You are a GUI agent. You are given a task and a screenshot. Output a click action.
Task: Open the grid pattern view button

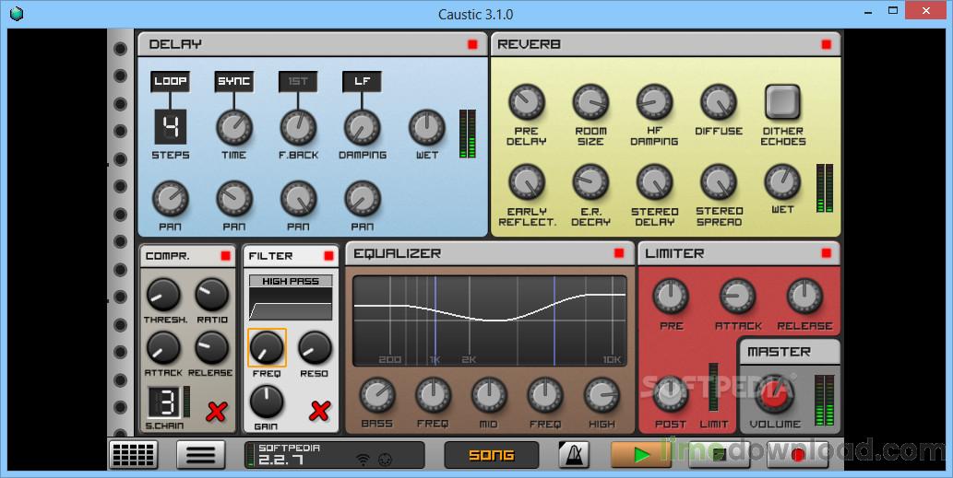[133, 454]
